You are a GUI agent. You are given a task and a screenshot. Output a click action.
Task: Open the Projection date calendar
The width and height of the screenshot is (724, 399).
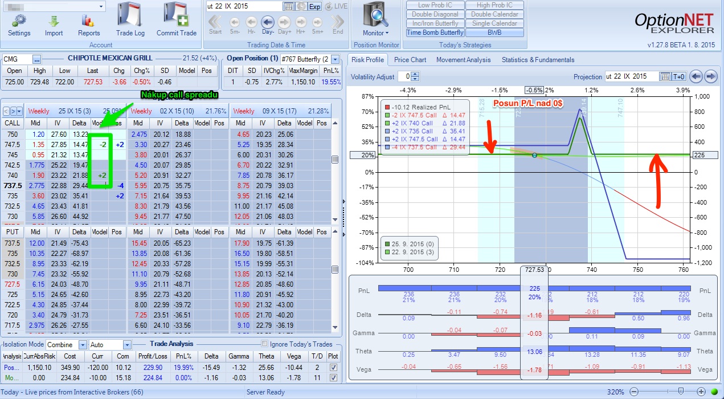665,76
